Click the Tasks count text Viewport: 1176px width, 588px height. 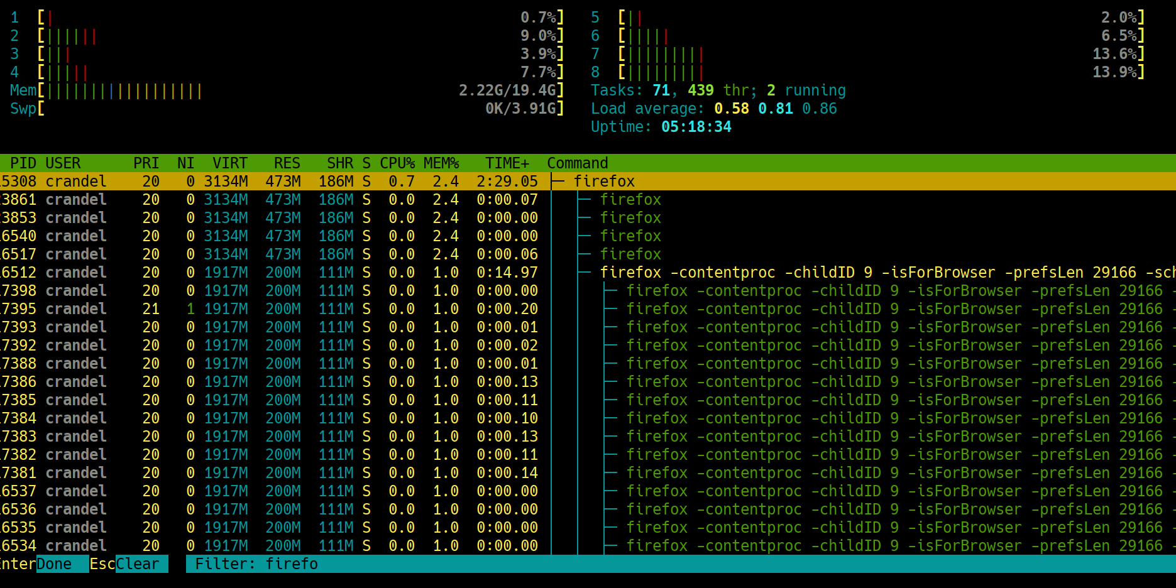[x=718, y=90]
